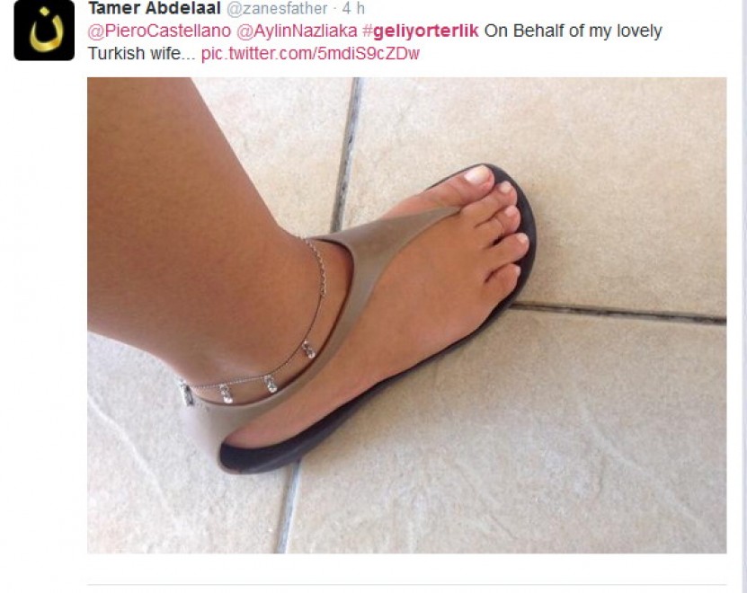747x593 pixels.
Task: Visit the @zanesfather handle
Action: [277, 8]
